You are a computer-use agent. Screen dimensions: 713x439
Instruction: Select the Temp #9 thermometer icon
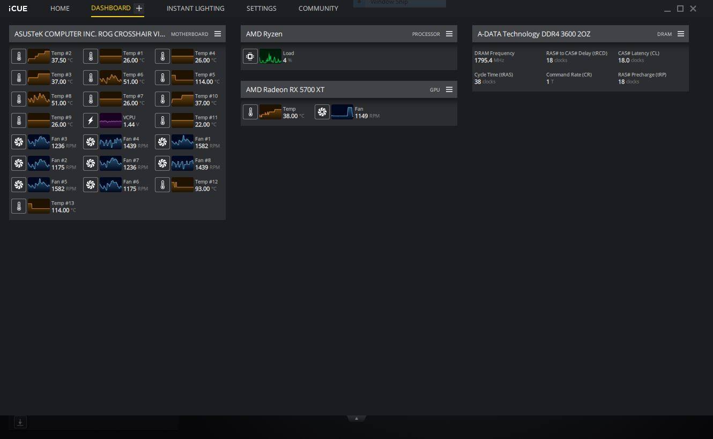(x=19, y=120)
